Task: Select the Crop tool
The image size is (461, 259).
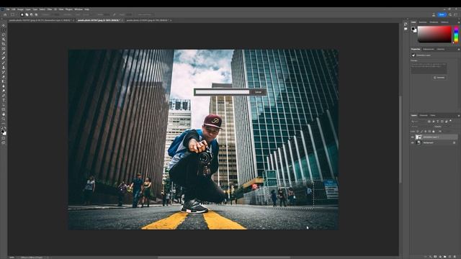Action: tap(4, 44)
